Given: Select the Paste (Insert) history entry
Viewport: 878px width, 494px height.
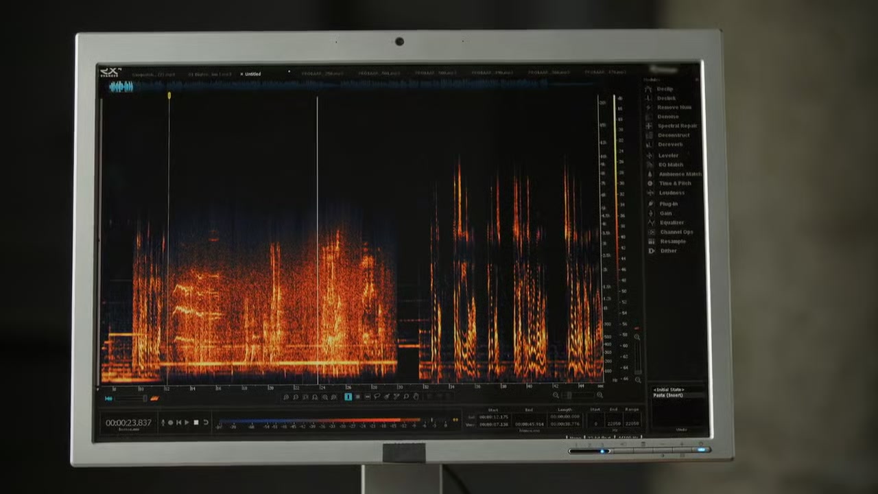Looking at the screenshot, I should 669,396.
